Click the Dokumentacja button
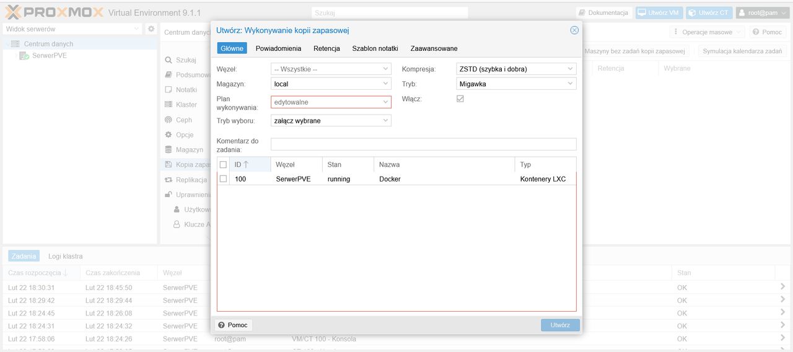Screen dimensions: 793x352 click(x=604, y=12)
